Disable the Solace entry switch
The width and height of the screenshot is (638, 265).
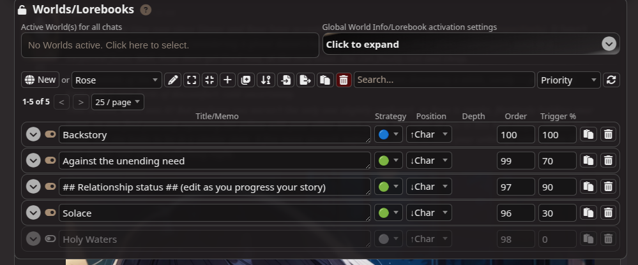pos(50,212)
